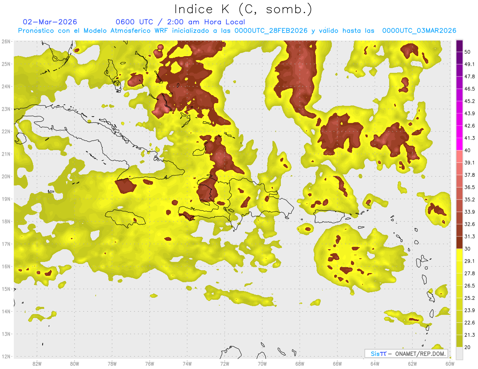Click the 20N latitude axis label
478x369 pixels.
tap(6, 176)
